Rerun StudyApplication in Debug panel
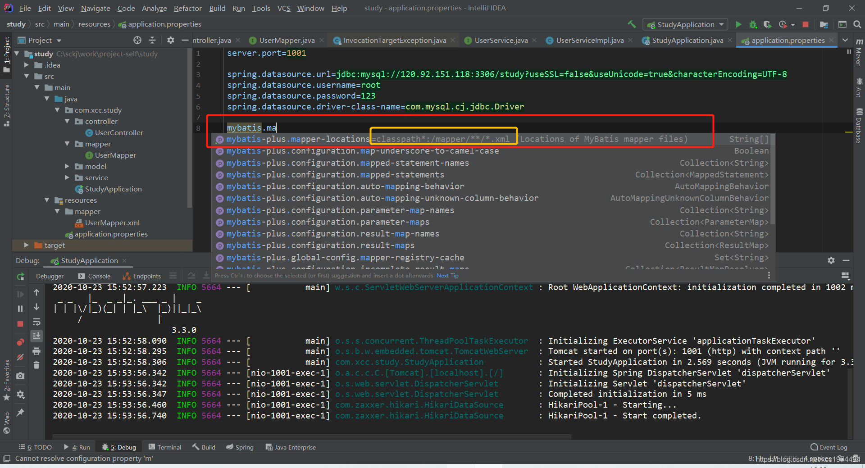This screenshot has width=865, height=468. click(x=20, y=276)
